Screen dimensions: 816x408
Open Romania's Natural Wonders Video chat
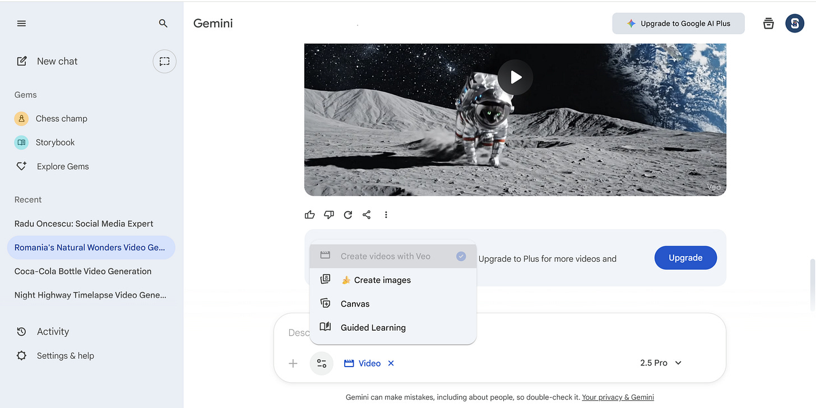[91, 248]
